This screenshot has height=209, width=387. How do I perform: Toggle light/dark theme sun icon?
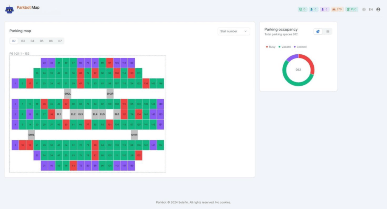point(364,9)
